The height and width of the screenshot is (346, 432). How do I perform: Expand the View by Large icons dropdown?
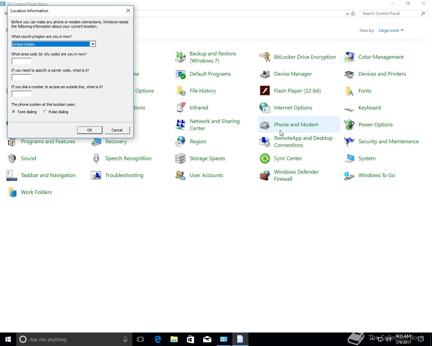point(391,30)
